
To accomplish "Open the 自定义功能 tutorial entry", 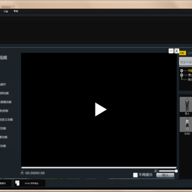I will pos(6,119).
